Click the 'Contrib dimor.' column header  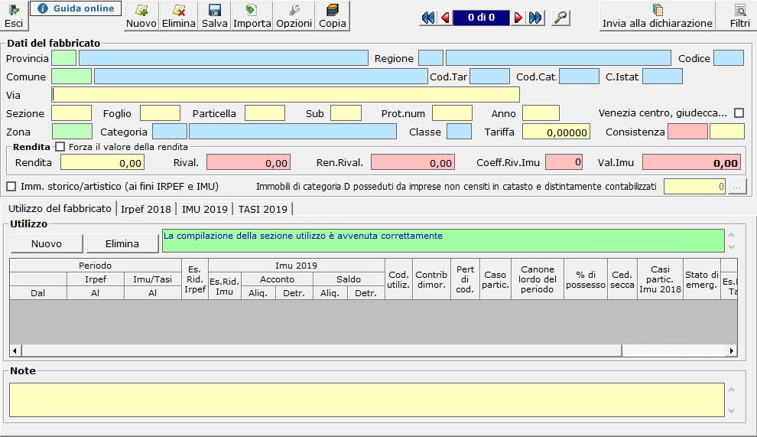431,279
